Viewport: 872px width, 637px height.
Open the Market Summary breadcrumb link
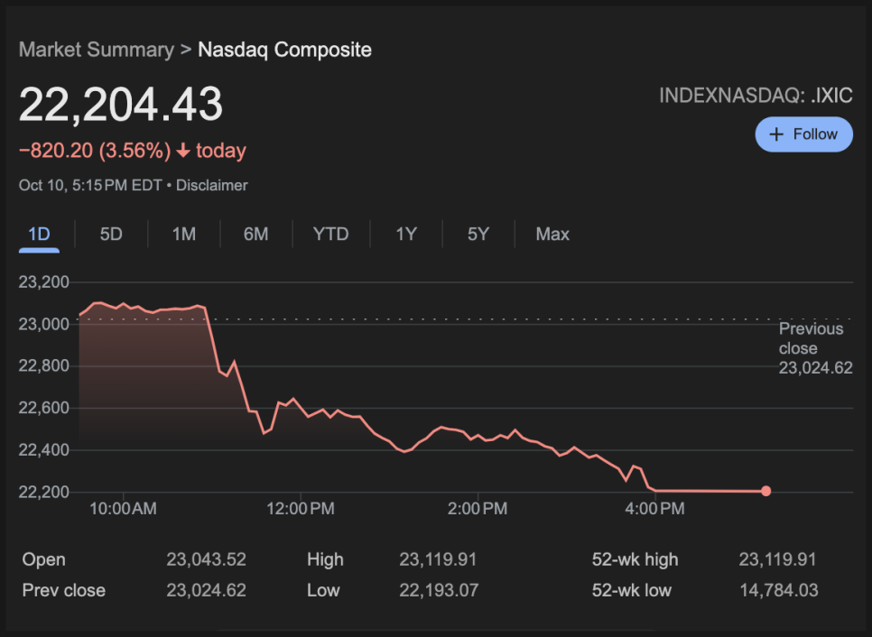click(96, 50)
